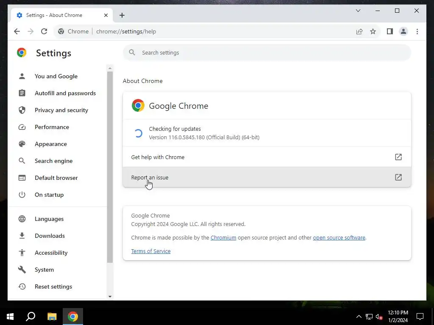Bookmark this page with the star icon

pos(373,31)
